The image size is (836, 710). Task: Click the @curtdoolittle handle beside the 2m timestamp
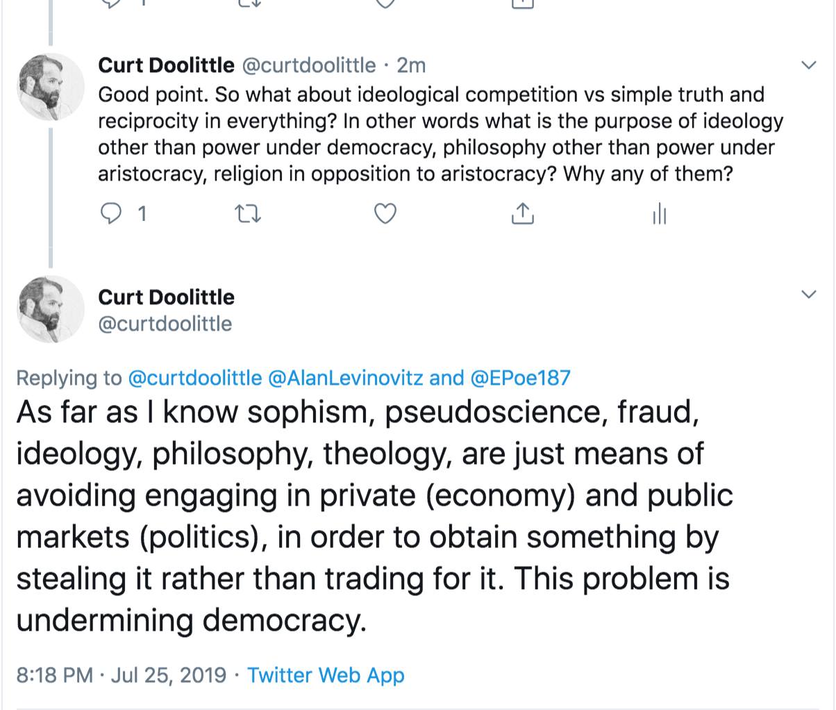pyautogui.click(x=308, y=65)
